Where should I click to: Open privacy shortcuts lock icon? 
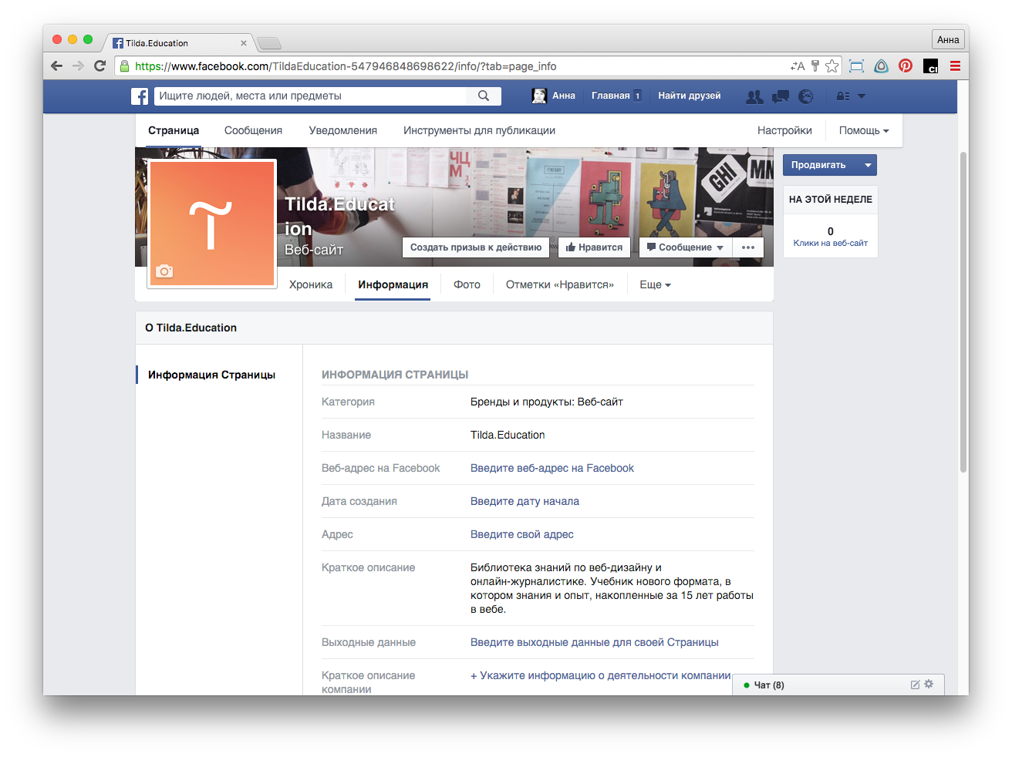pyautogui.click(x=843, y=96)
